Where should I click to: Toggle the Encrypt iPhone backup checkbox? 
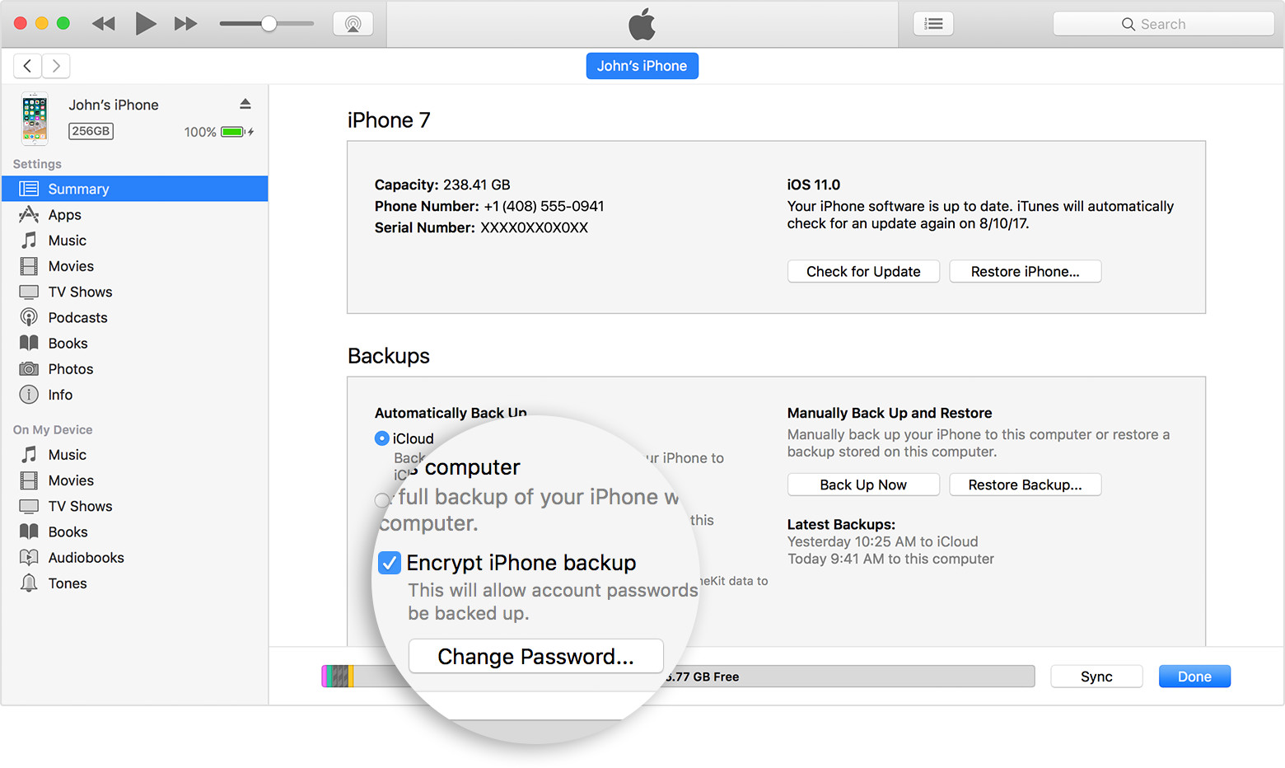pos(390,563)
